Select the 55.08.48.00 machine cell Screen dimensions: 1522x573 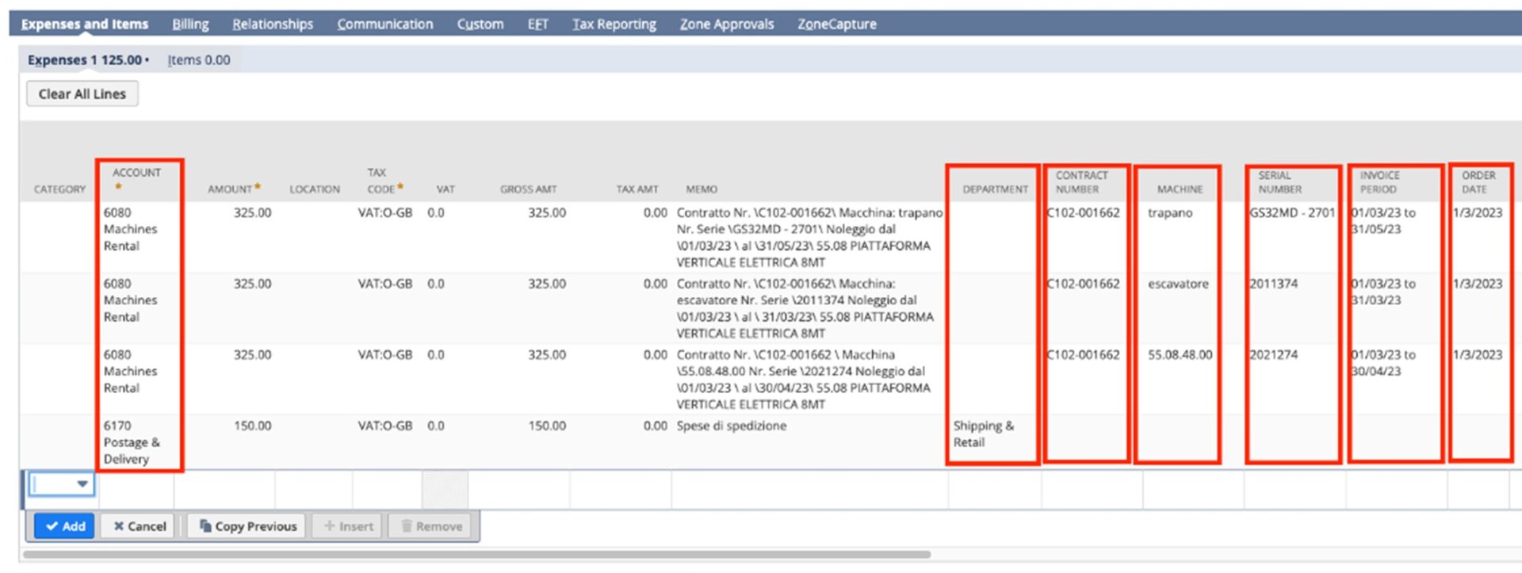pos(1180,354)
